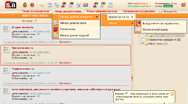The image size is (188, 104).
Task: Open Техническая поддержка menu
Action: [139, 11]
